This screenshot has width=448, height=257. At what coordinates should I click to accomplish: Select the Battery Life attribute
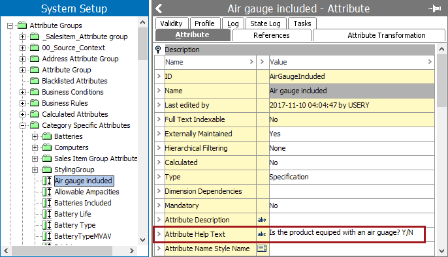click(x=72, y=214)
